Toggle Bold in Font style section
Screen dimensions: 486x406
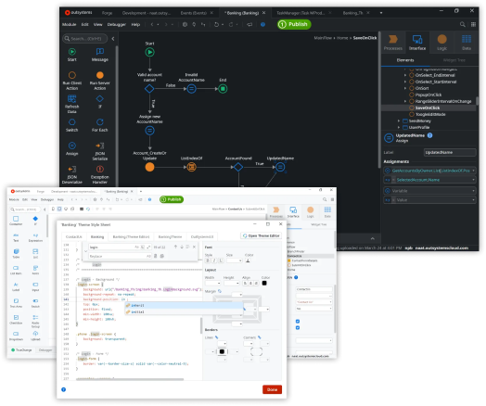[x=208, y=260]
